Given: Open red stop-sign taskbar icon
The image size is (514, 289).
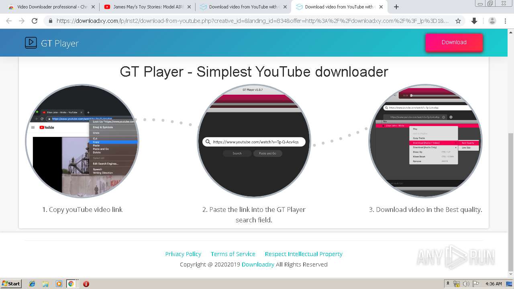Looking at the screenshot, I should (86, 284).
